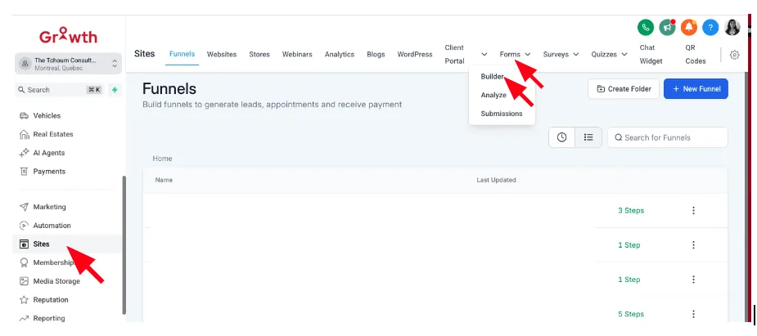Click the Create Folder button
Viewport: 757px width, 336px height.
624,88
